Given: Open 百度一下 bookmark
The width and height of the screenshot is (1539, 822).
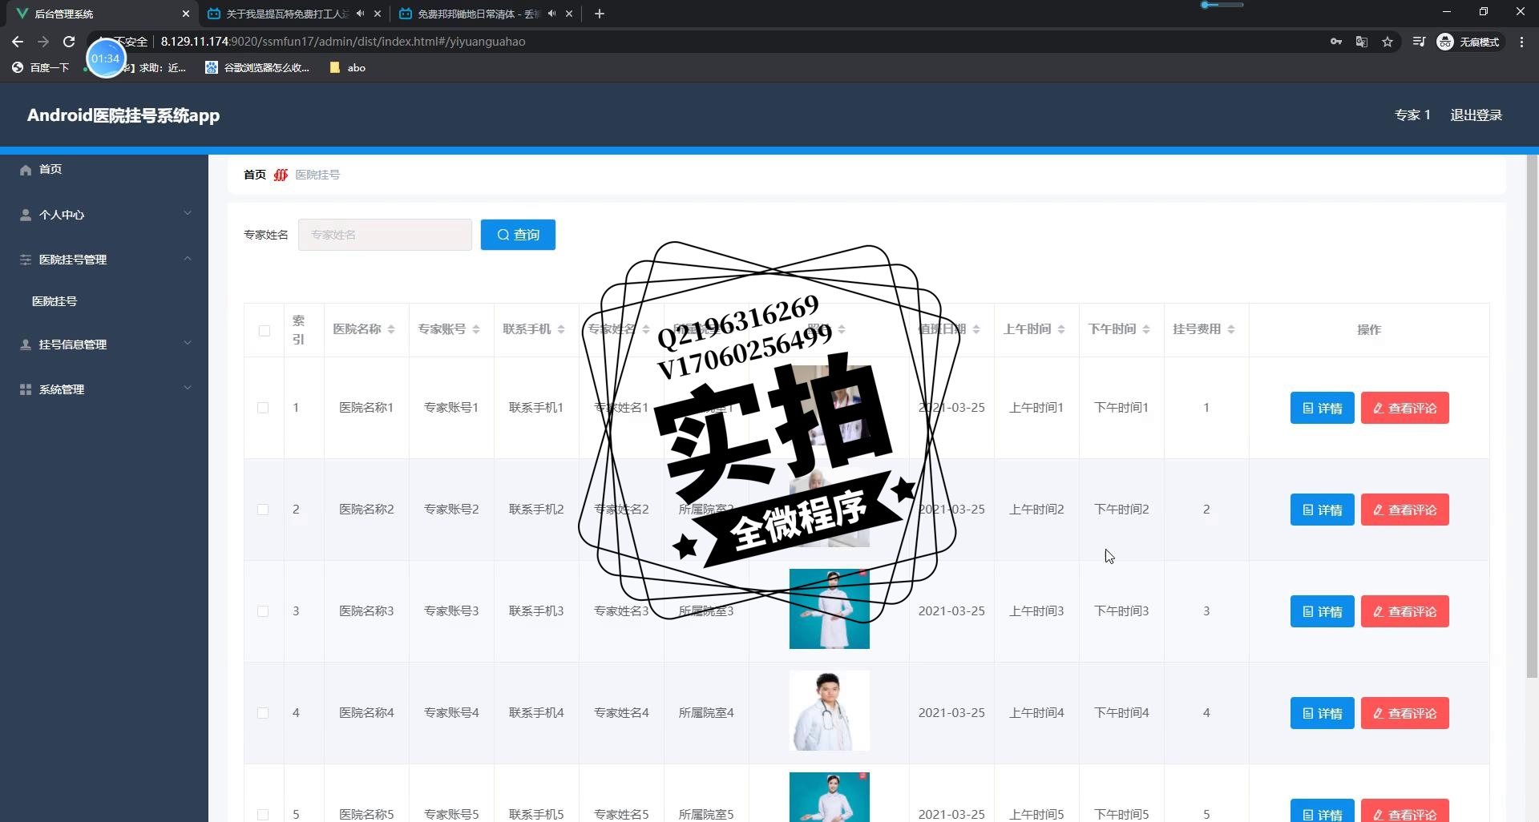Looking at the screenshot, I should (40, 68).
